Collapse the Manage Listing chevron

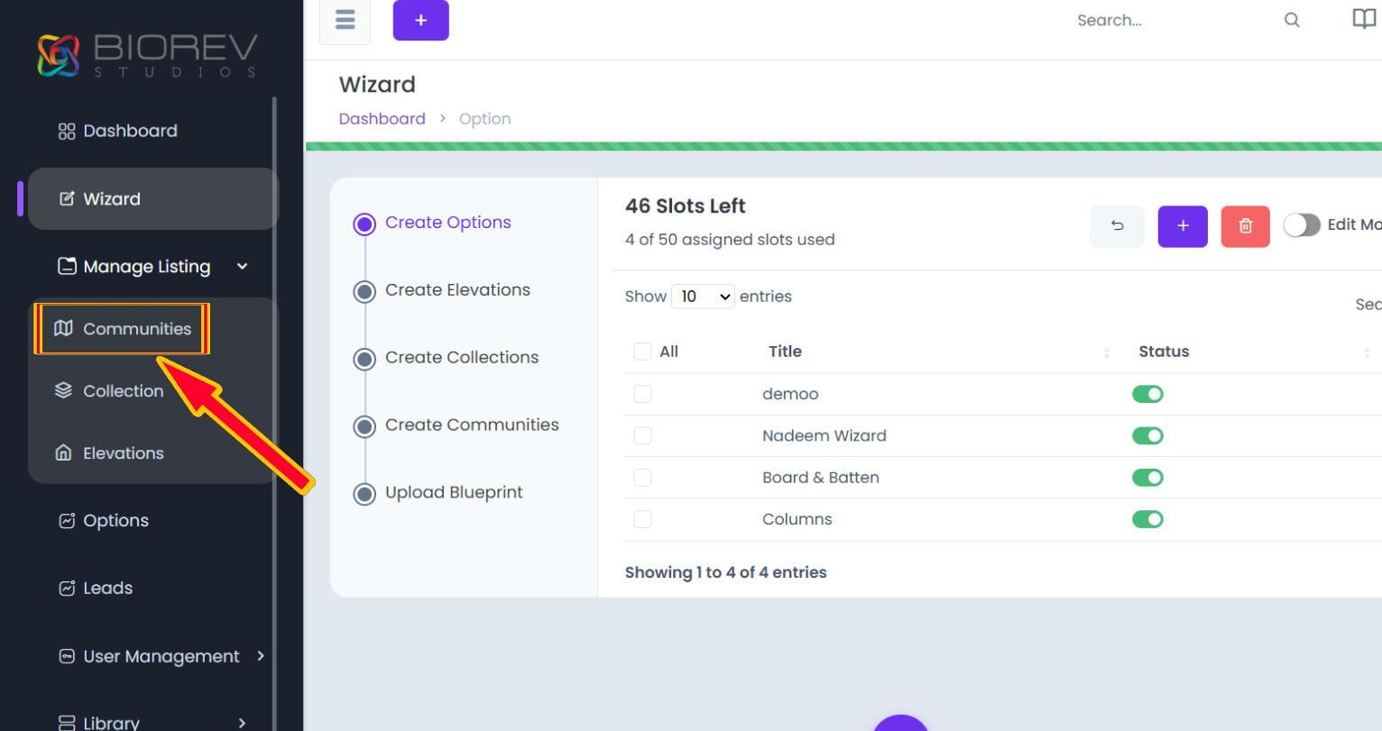[x=242, y=266]
